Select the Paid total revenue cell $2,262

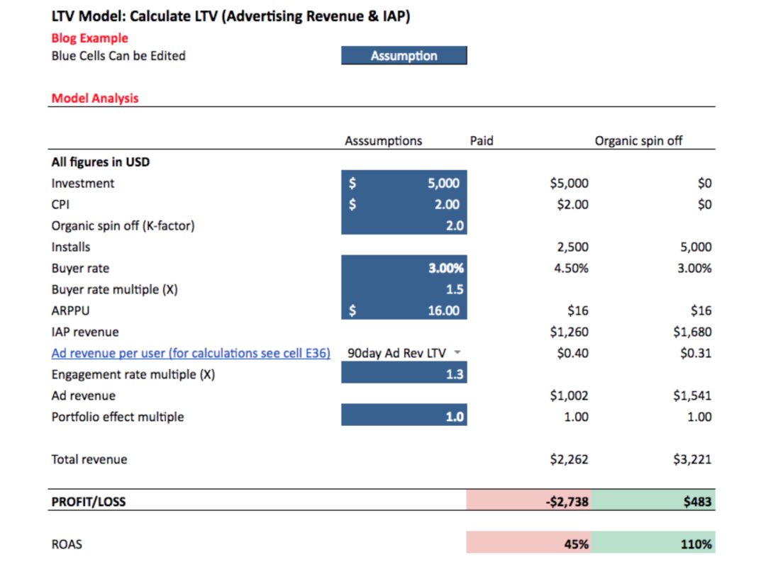568,459
